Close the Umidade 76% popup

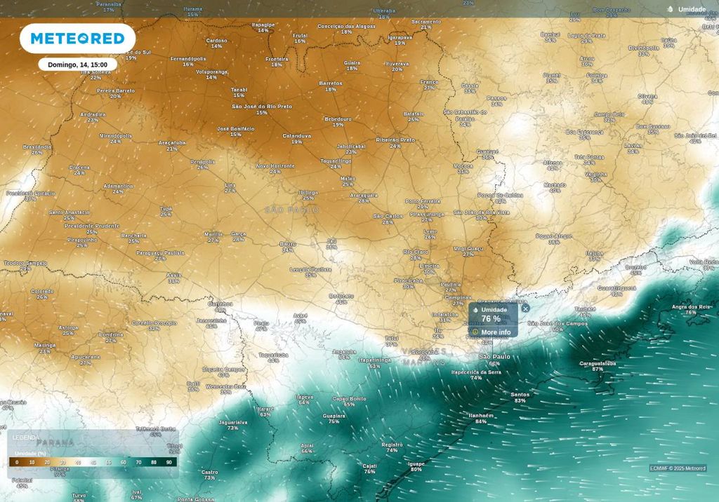[525, 308]
